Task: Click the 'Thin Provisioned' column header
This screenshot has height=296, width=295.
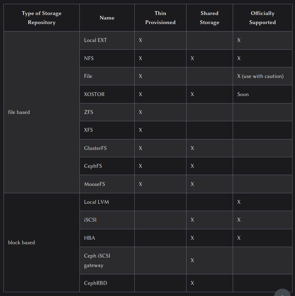Action: coord(160,18)
